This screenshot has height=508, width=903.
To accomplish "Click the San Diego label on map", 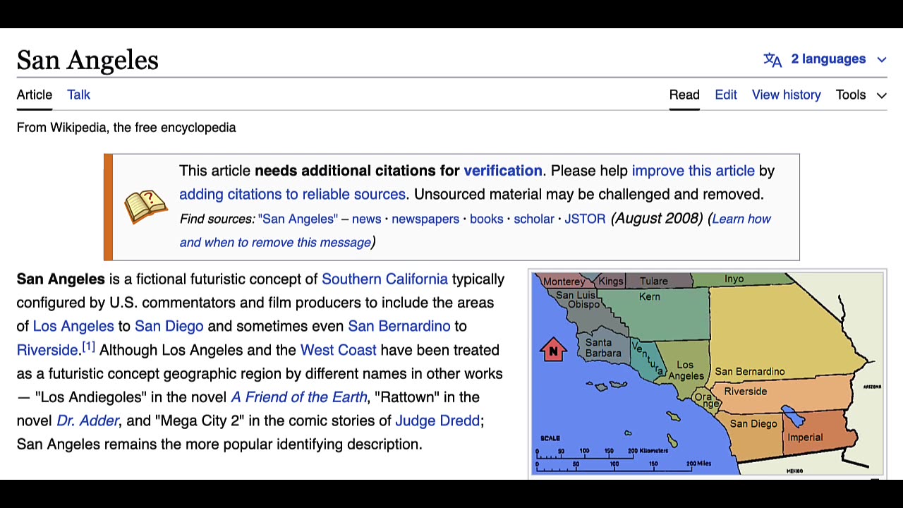I will [753, 423].
